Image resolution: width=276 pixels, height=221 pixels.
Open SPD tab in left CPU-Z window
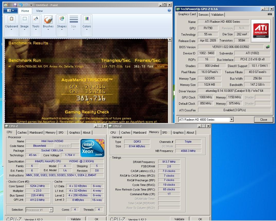61,132
